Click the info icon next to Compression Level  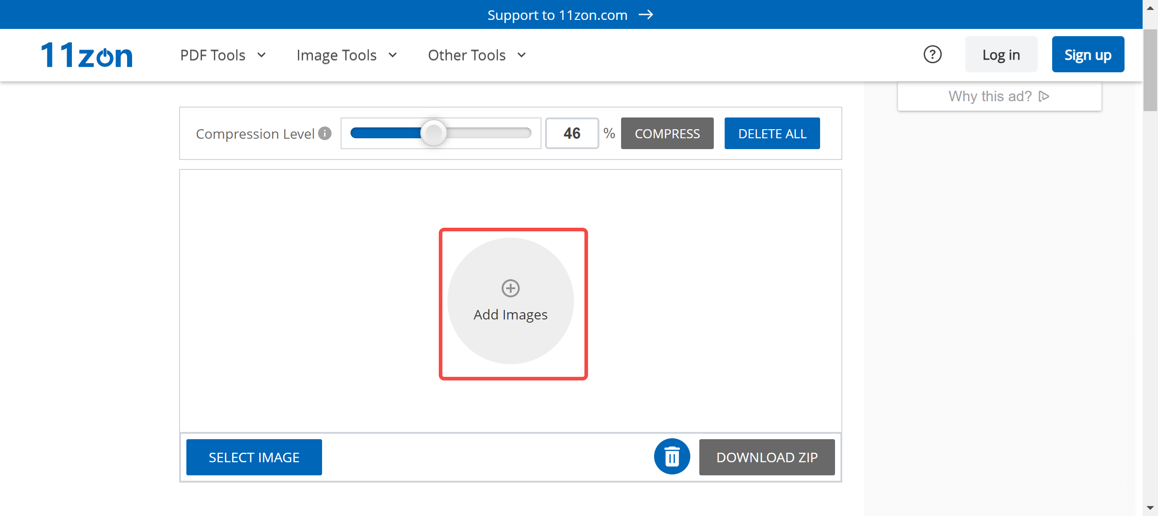[325, 133]
